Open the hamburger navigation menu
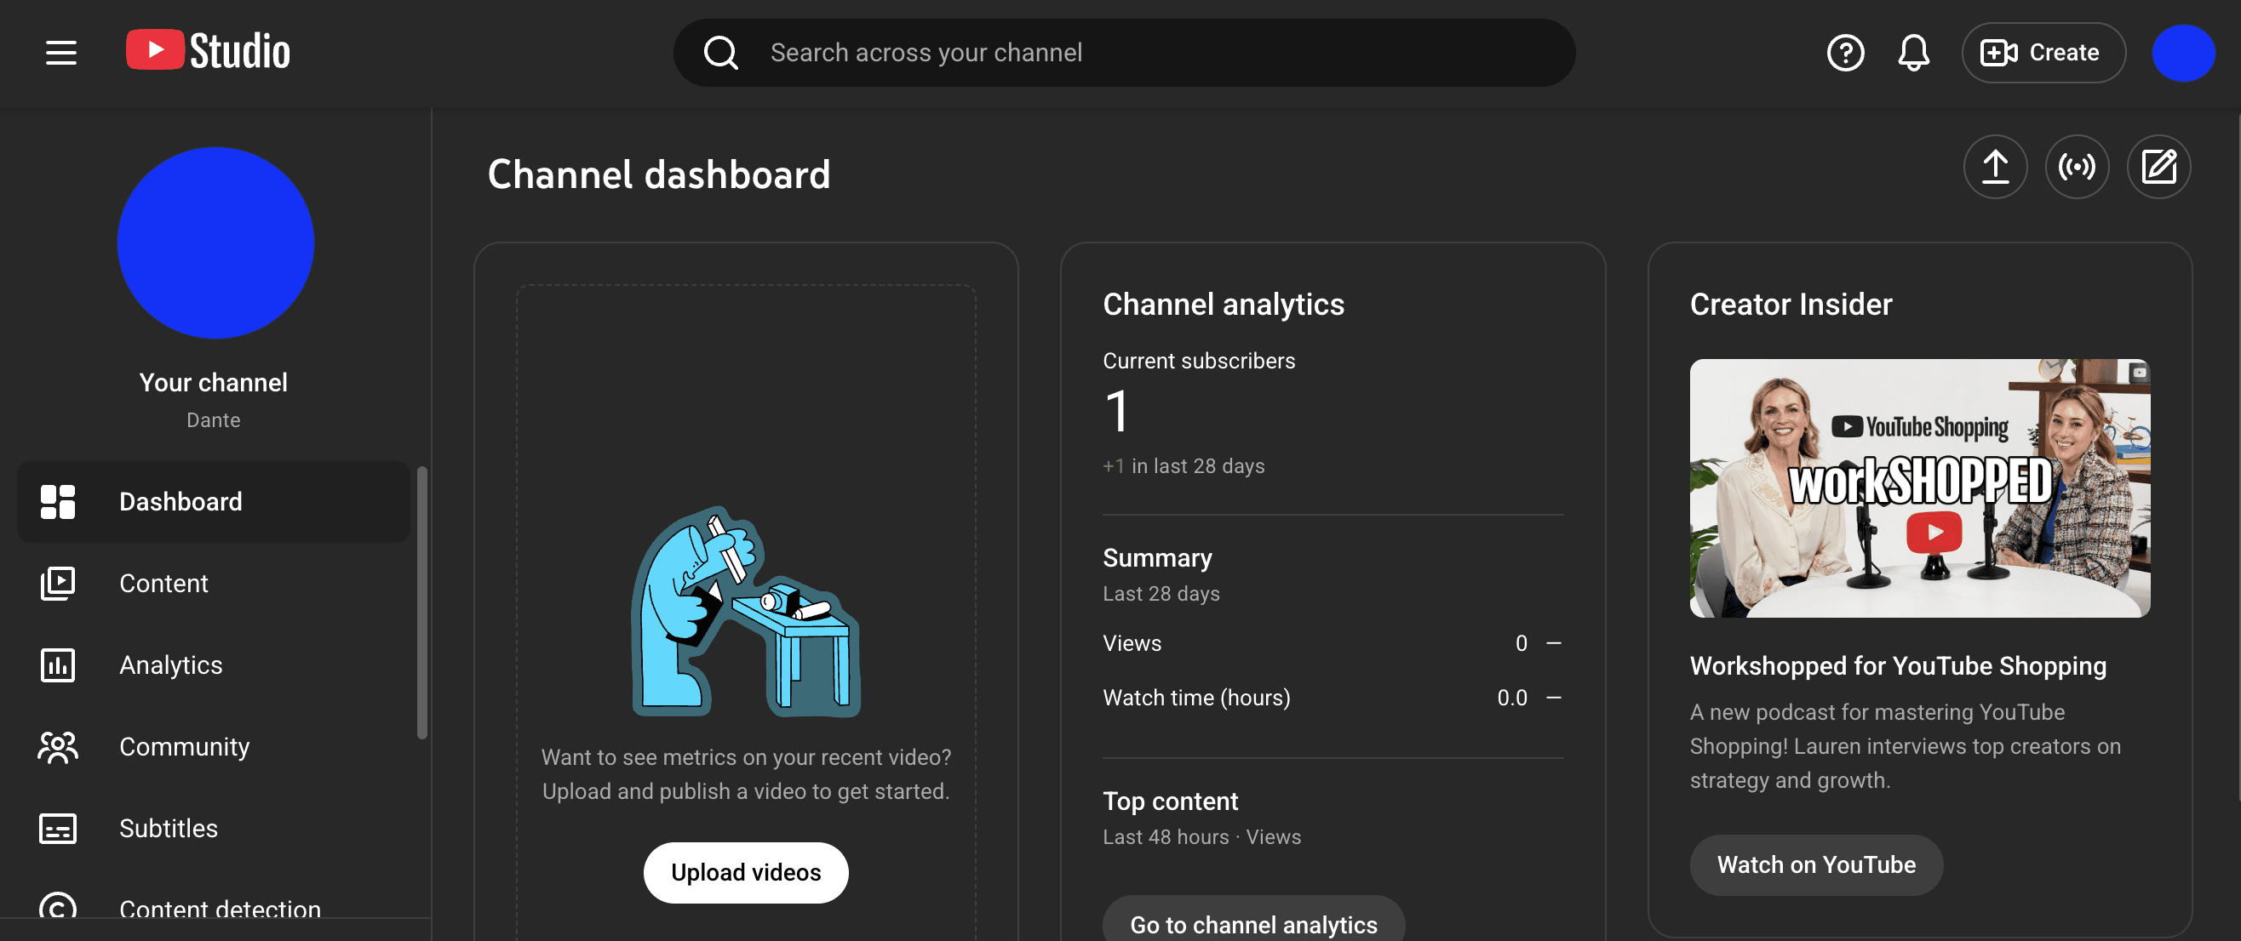 click(61, 52)
